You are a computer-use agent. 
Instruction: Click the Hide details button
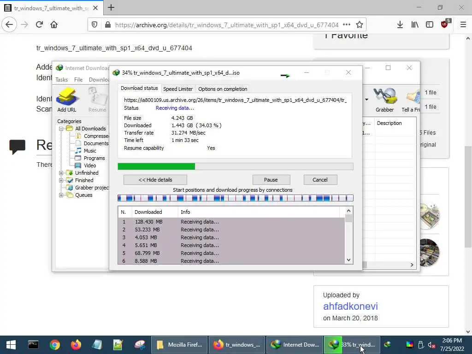(155, 180)
